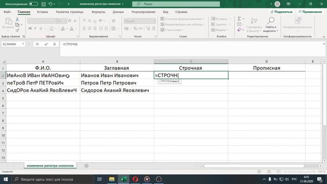This screenshot has width=327, height=184.
Task: Open Условное форматирование dropdown
Action: point(182,19)
